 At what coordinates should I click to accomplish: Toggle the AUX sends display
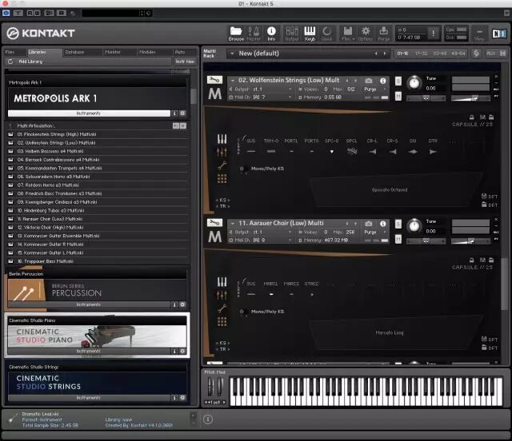[x=490, y=54]
